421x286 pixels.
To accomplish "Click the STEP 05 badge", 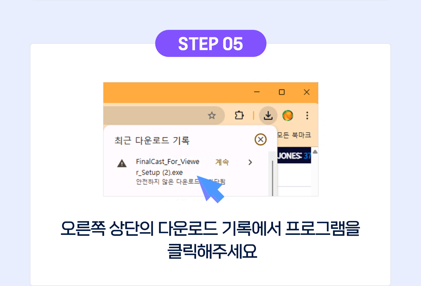I will pyautogui.click(x=211, y=44).
